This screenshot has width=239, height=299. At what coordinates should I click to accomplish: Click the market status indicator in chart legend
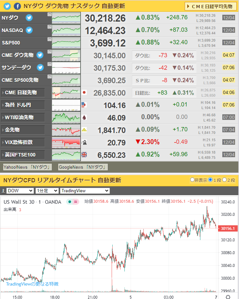(x=70, y=202)
